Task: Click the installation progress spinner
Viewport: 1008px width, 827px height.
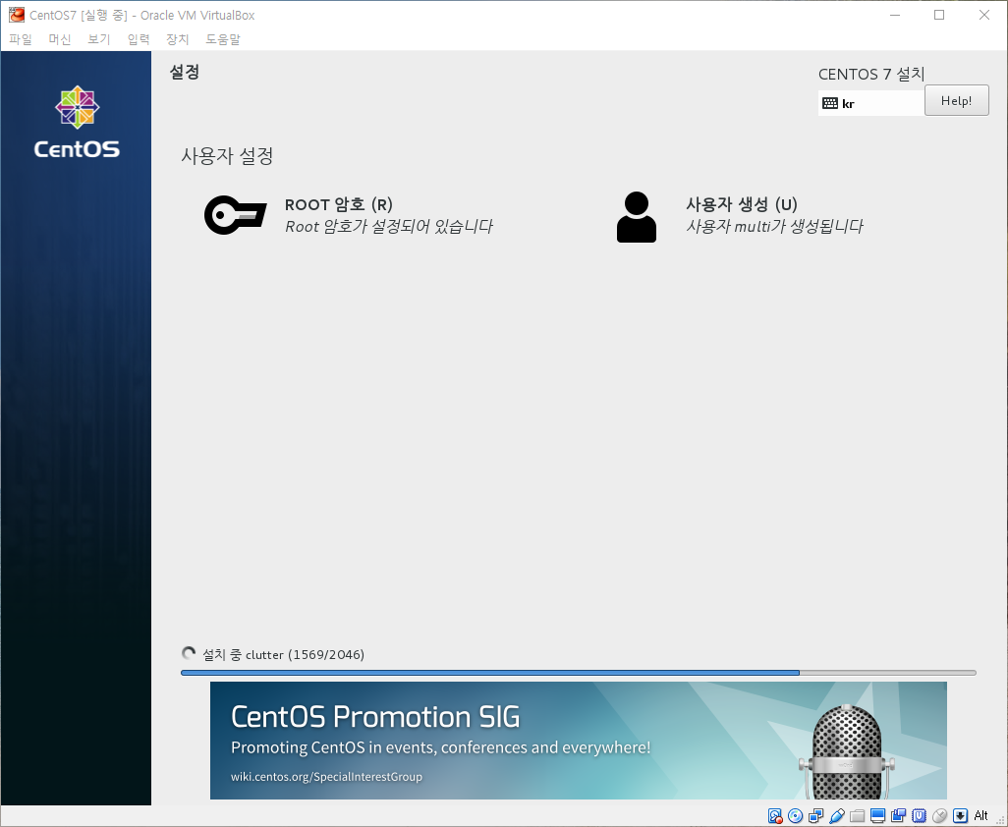Action: point(189,653)
